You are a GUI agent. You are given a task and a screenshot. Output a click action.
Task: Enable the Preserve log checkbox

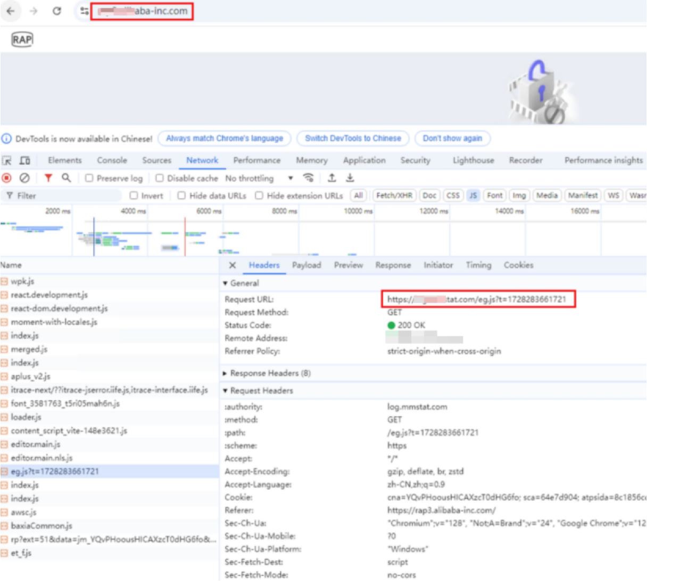89,178
